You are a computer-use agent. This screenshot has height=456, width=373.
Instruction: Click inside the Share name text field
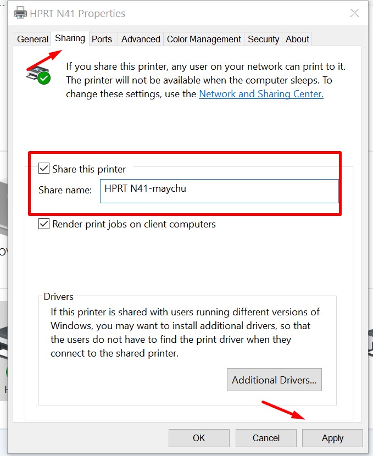(219, 191)
